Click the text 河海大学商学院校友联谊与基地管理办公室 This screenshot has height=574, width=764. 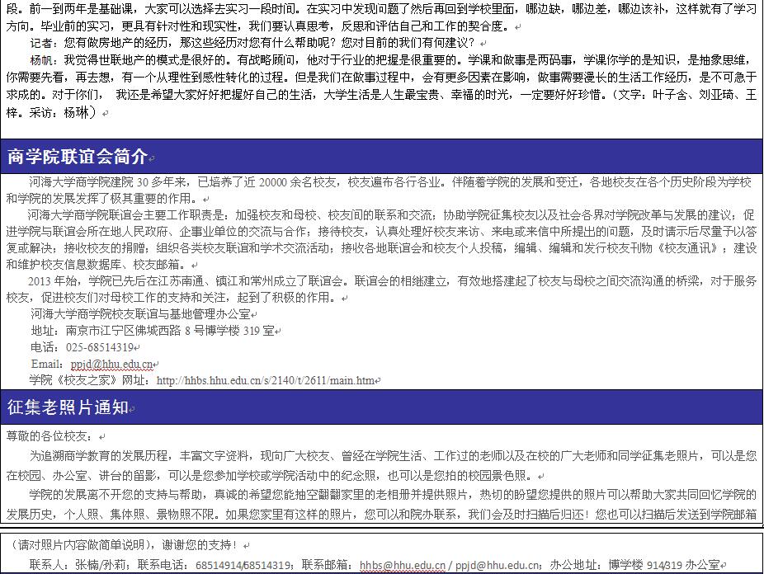pyautogui.click(x=140, y=314)
